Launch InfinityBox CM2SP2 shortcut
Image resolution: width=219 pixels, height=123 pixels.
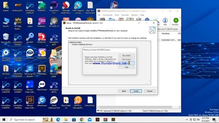[18, 39]
